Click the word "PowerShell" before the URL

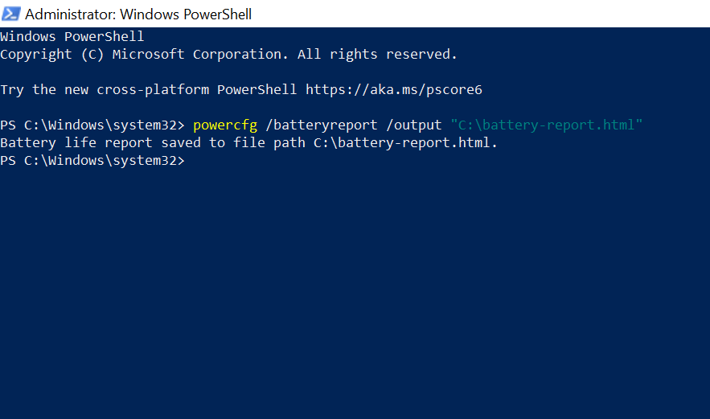coord(257,89)
